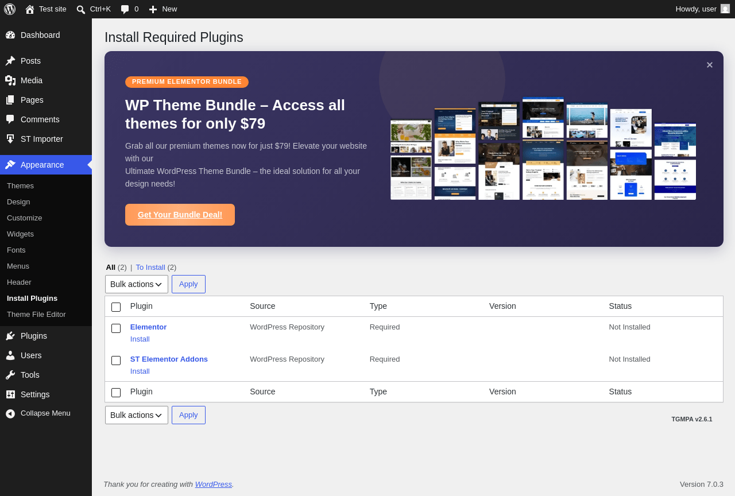Open the Customize submenu item
The image size is (735, 496).
25,218
